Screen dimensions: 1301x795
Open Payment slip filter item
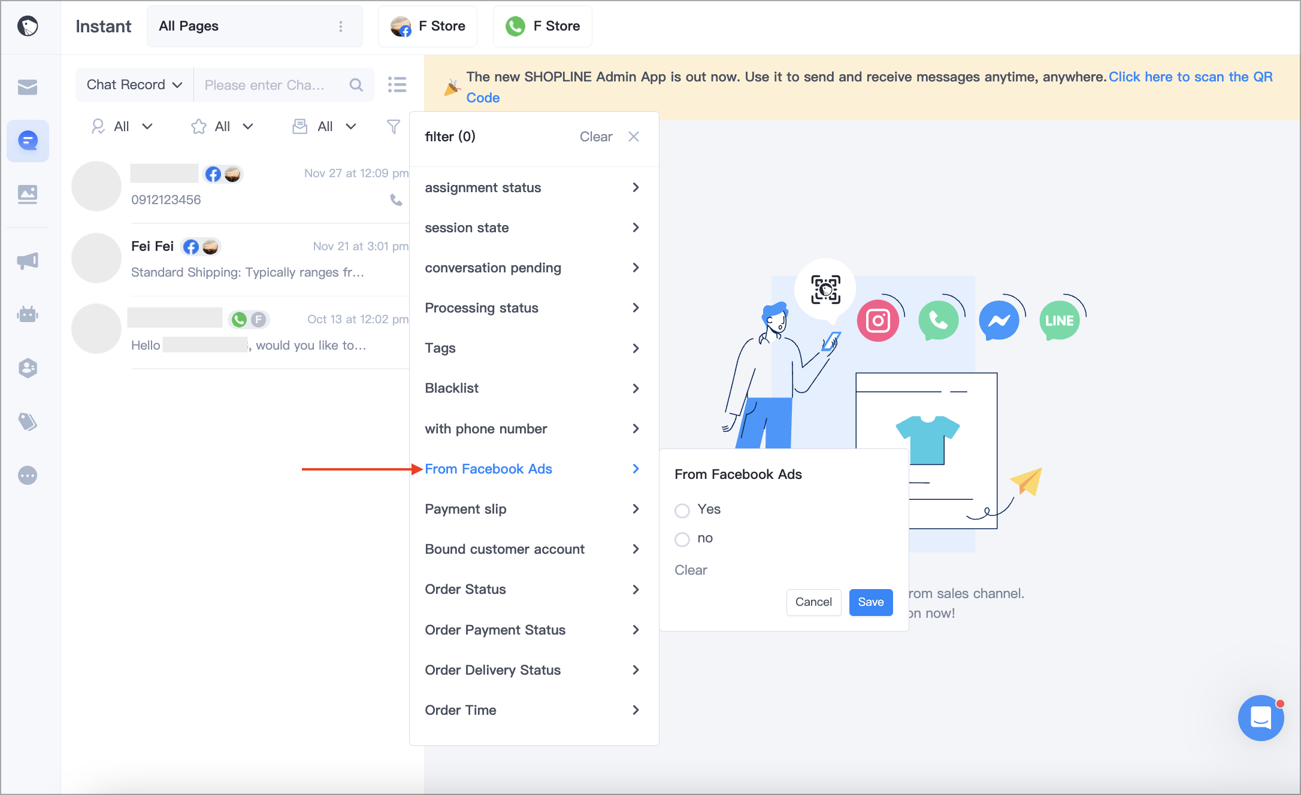pyautogui.click(x=533, y=509)
